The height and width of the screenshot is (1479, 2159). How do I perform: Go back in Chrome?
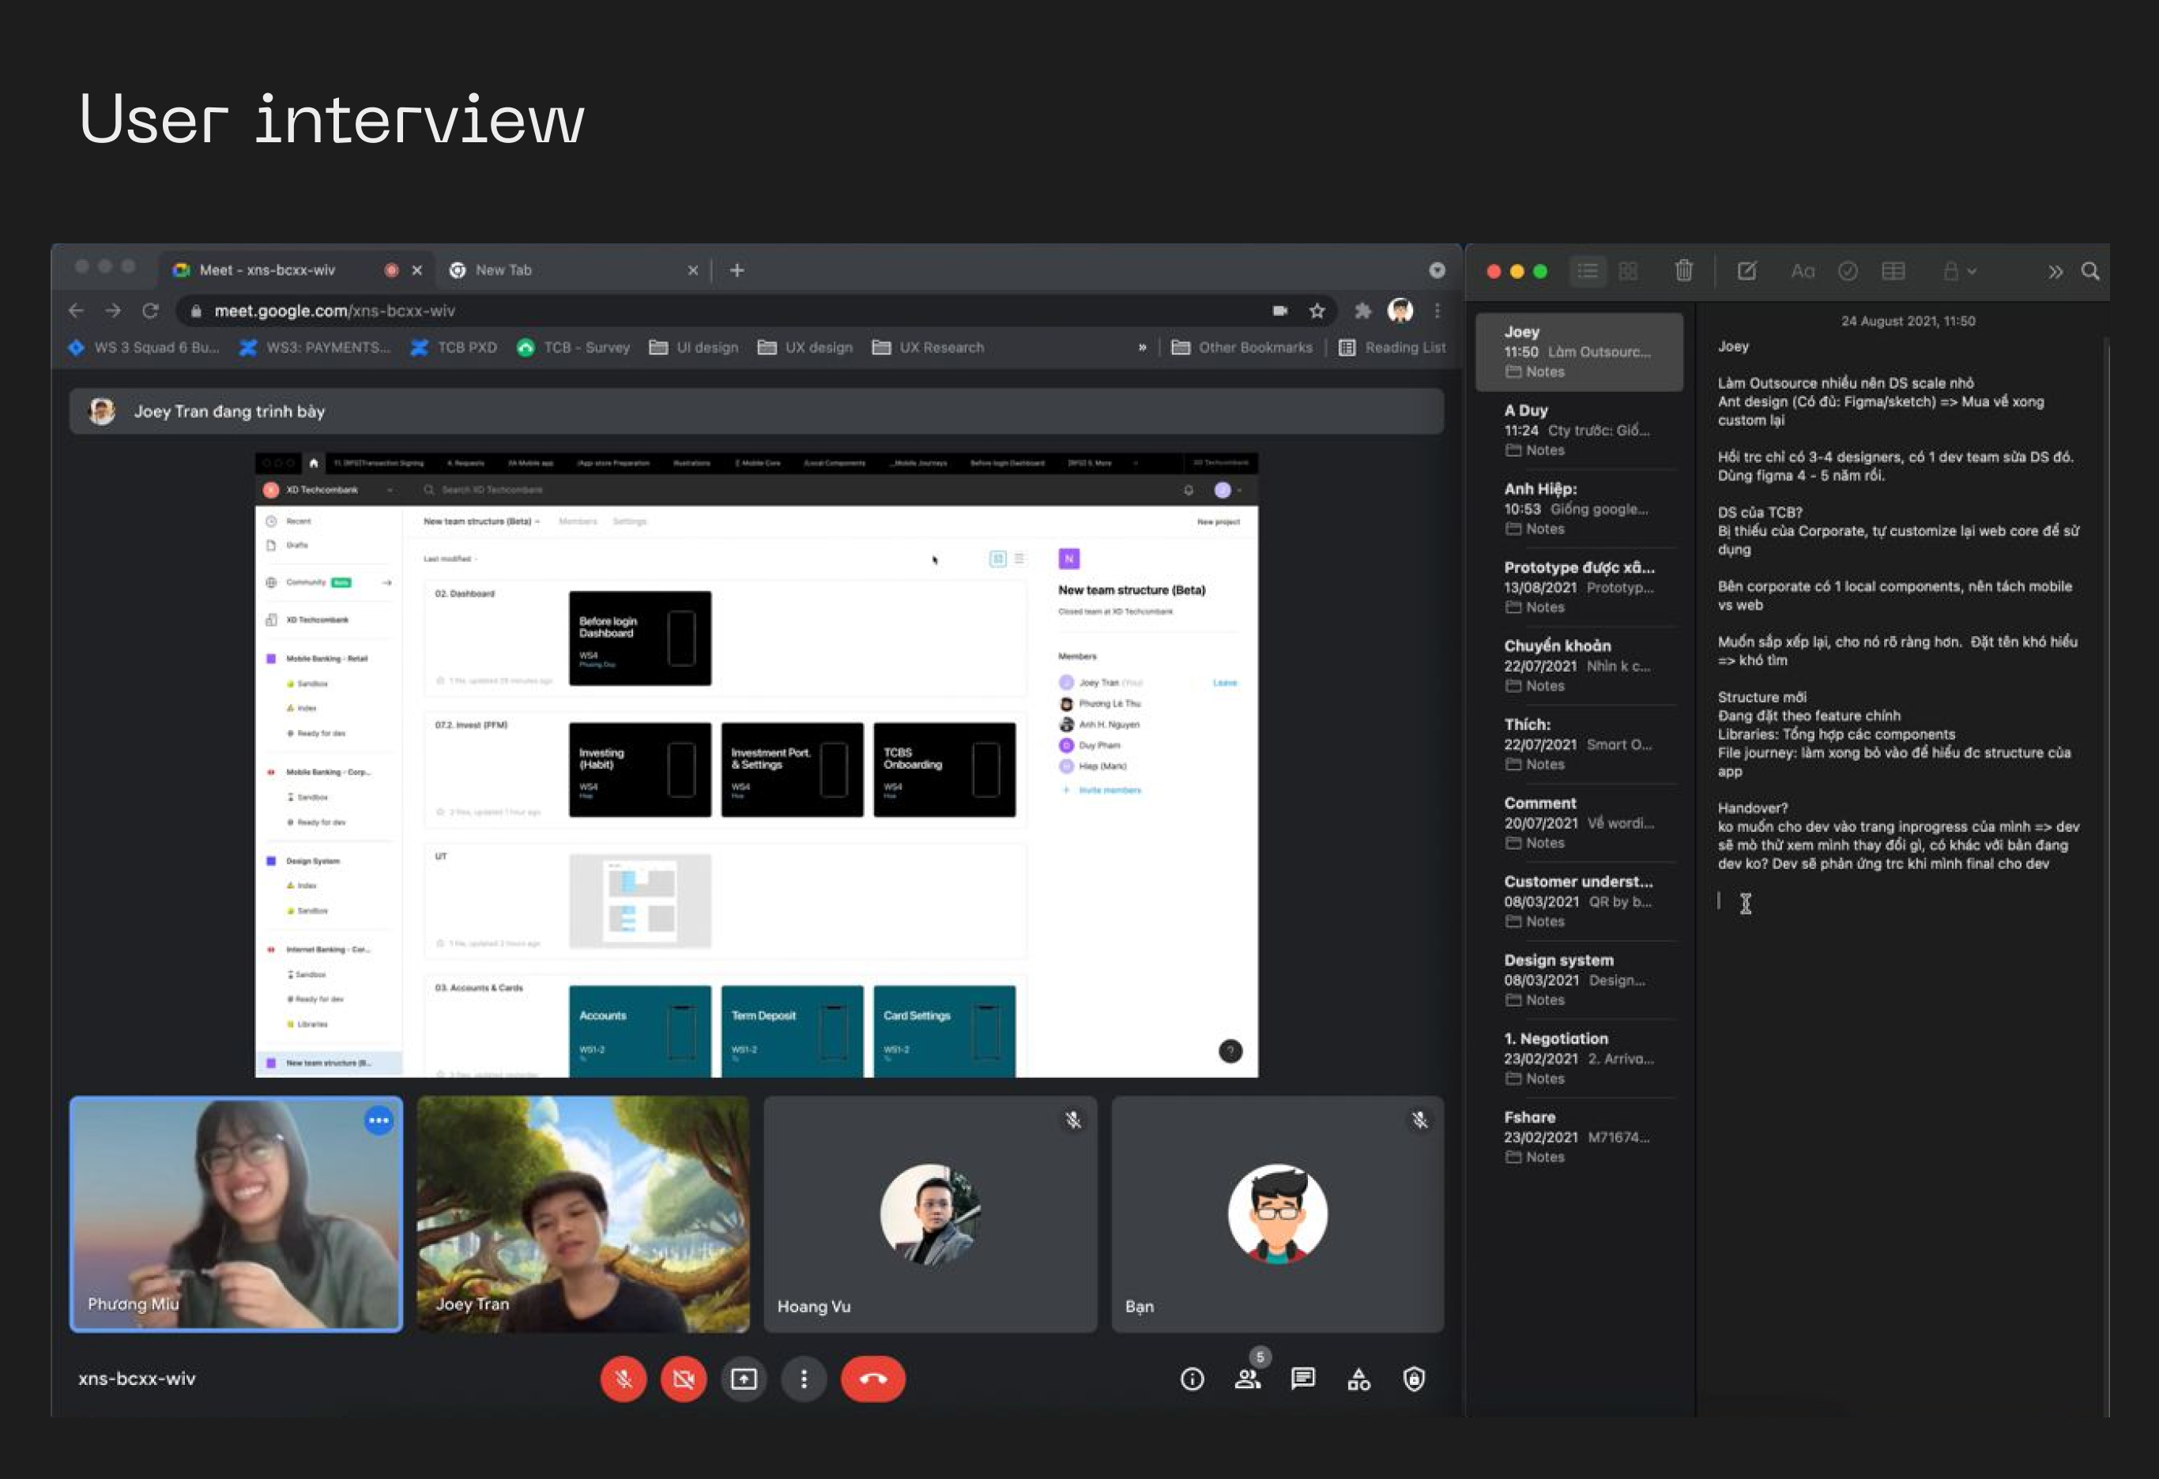click(76, 310)
